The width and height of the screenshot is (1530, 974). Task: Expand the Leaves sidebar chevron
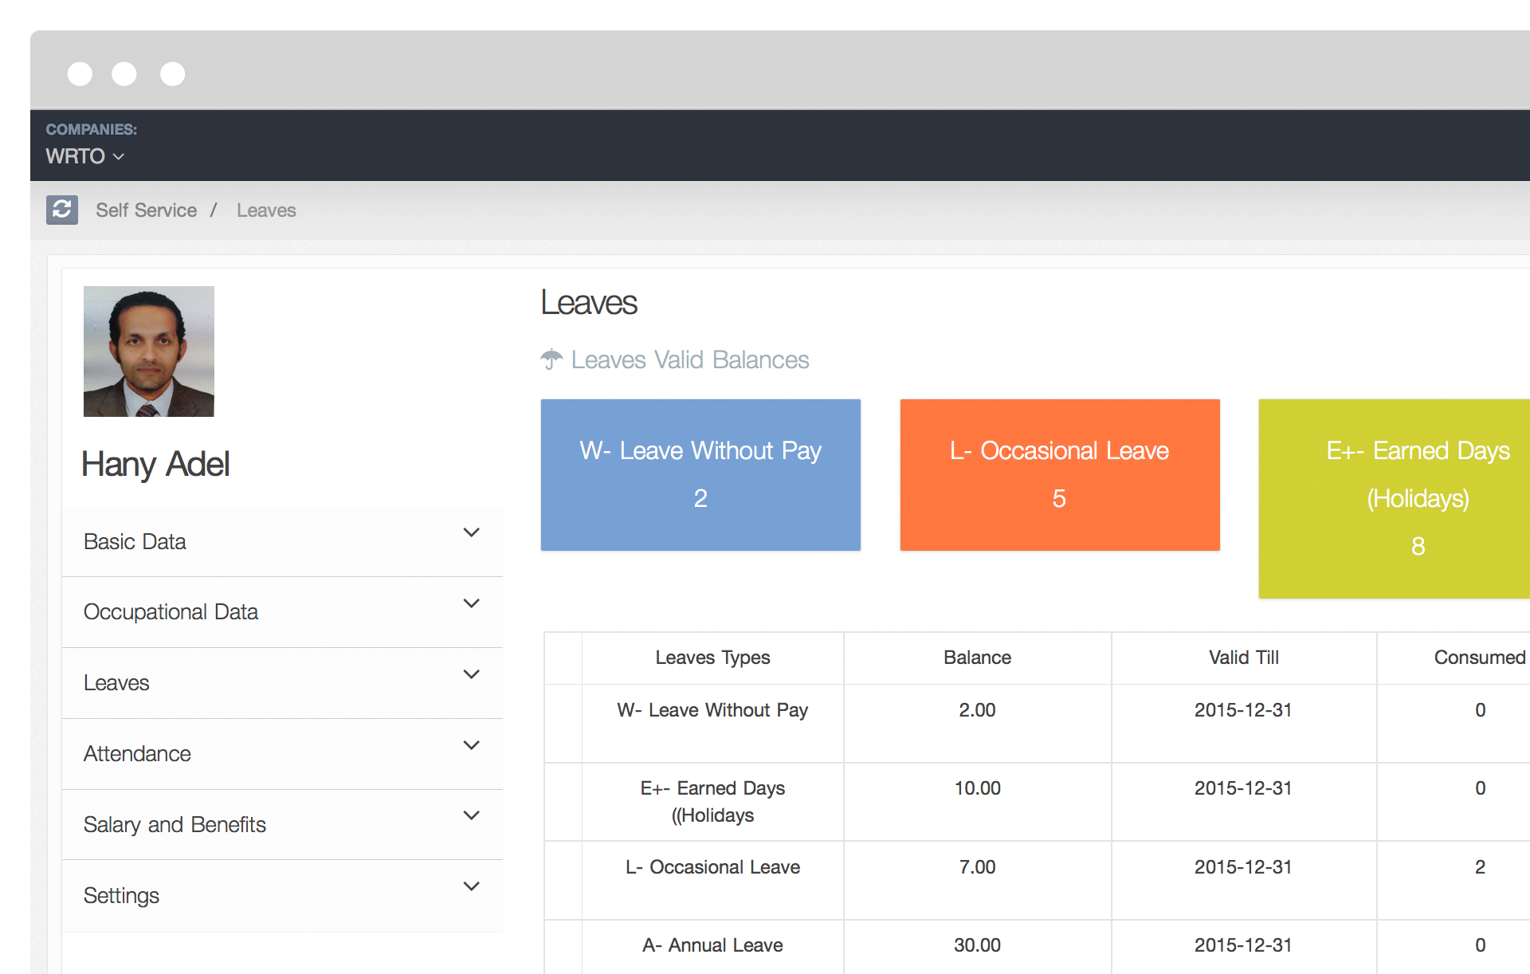472,674
